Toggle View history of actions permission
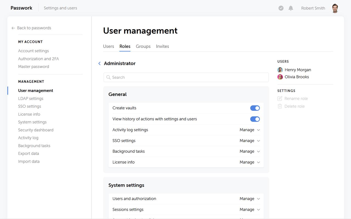This screenshot has width=351, height=219. [255, 119]
